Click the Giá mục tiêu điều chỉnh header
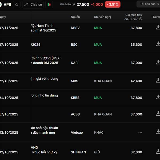 [133, 17]
